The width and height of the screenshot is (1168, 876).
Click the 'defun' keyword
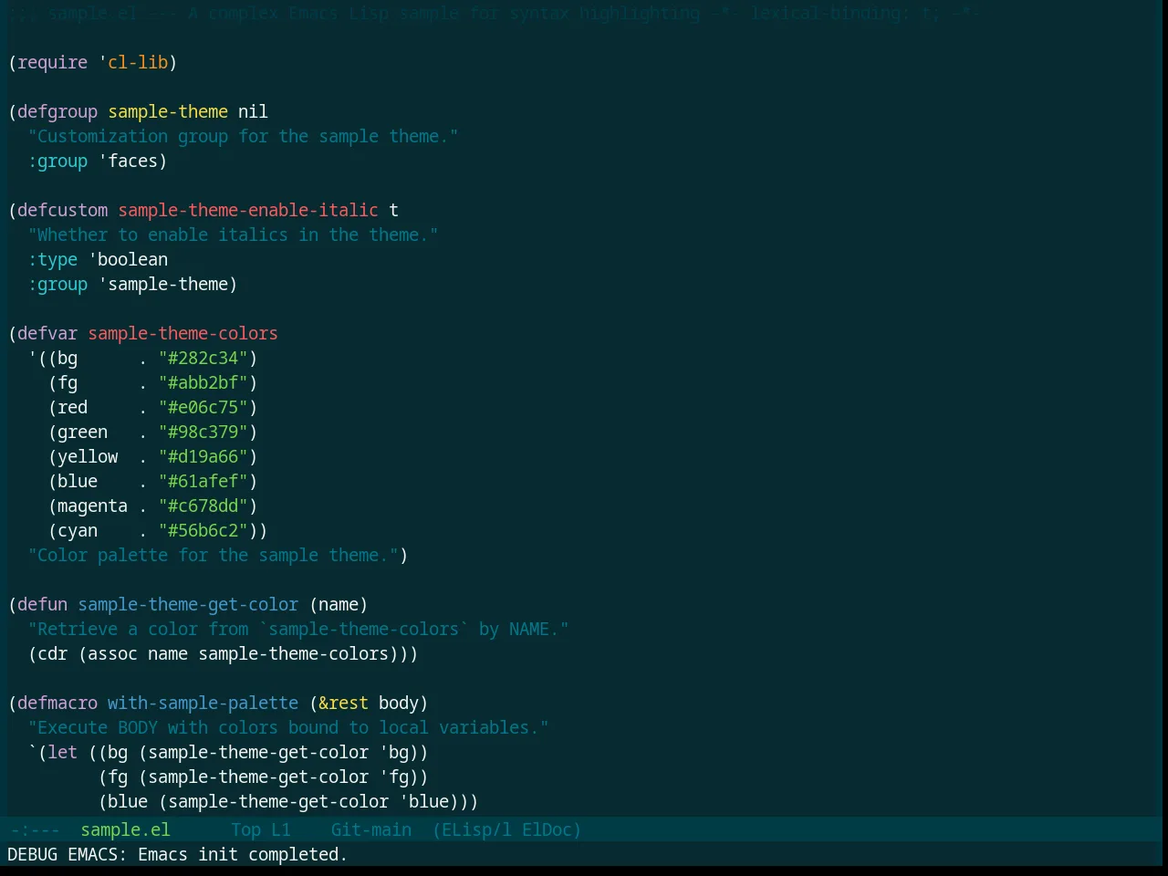point(42,604)
